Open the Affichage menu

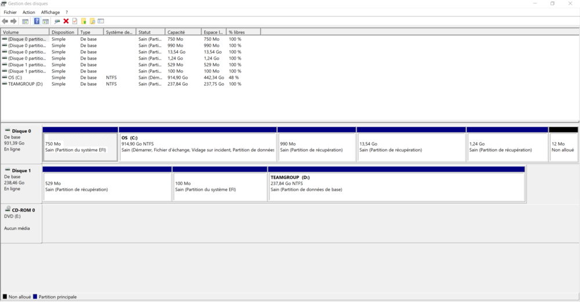(50, 12)
